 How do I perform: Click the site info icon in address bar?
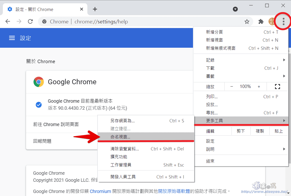tap(44, 22)
